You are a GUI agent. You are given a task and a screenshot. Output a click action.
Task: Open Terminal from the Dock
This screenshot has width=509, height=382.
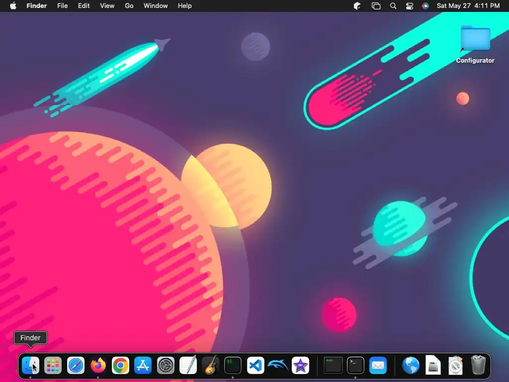[x=355, y=366]
